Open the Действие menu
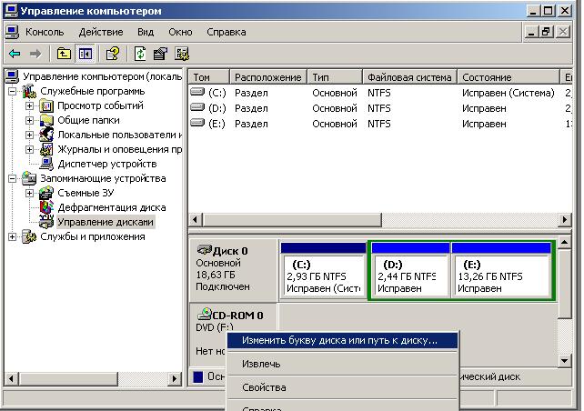Image resolution: width=584 pixels, height=411 pixels. click(101, 33)
